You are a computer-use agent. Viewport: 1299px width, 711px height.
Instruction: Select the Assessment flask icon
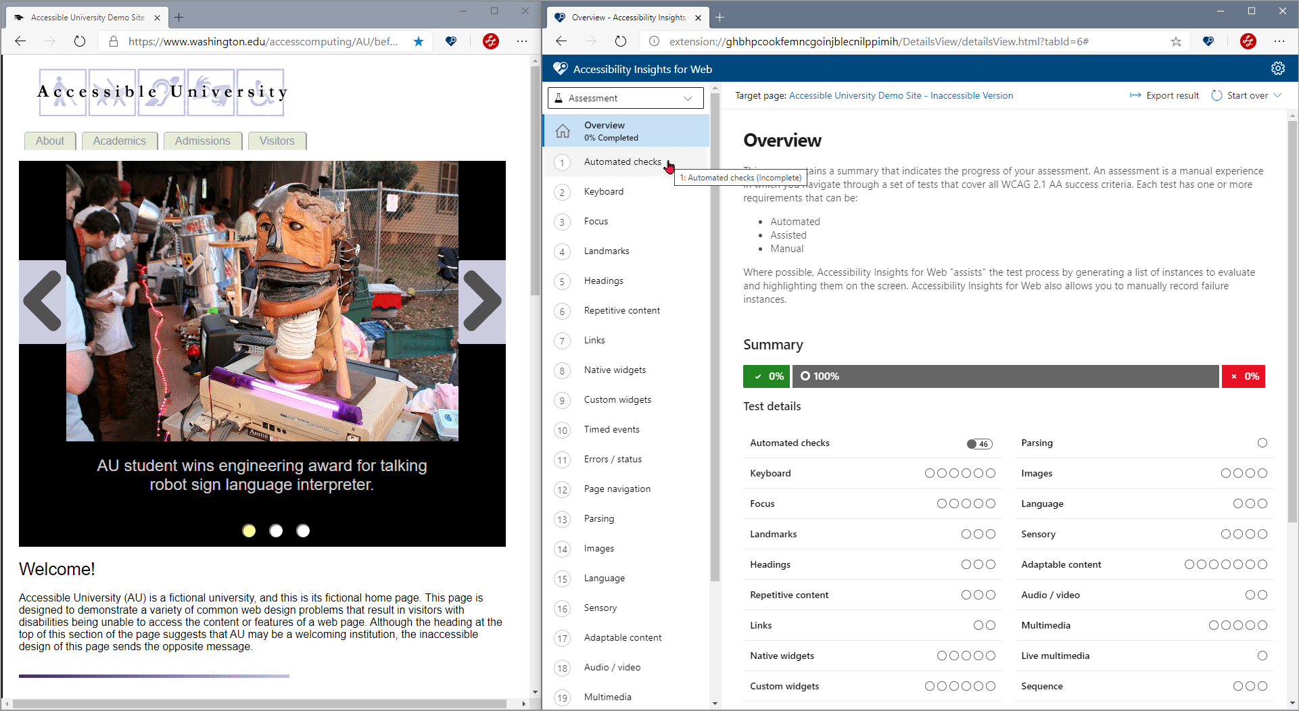coord(559,97)
